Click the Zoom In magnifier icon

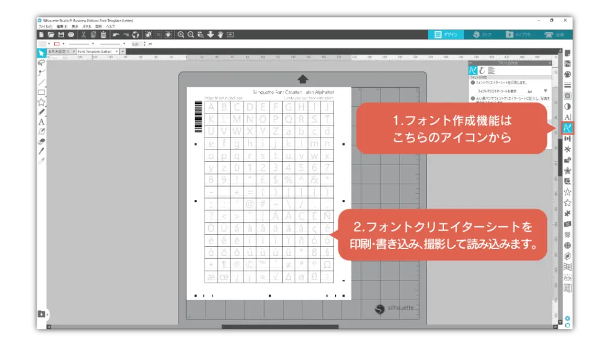(x=180, y=35)
